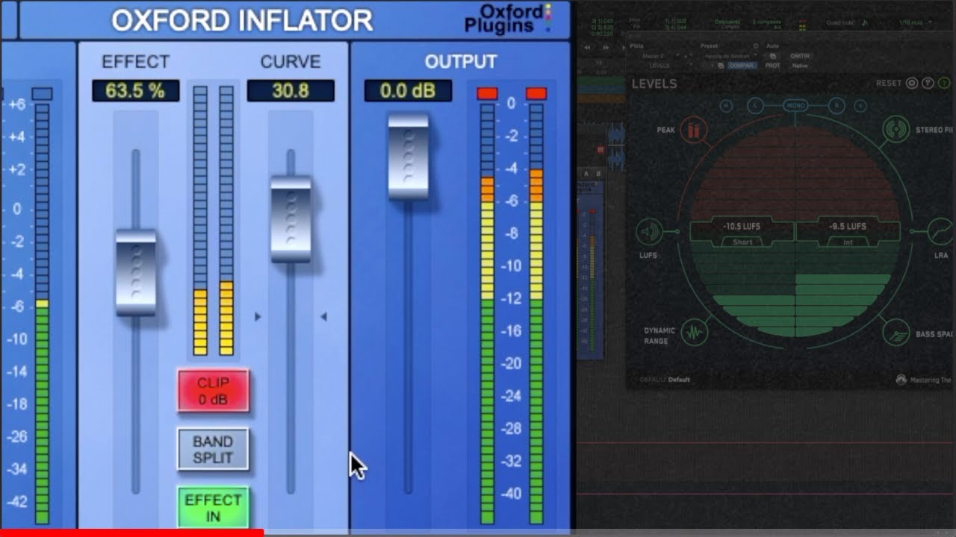The width and height of the screenshot is (956, 537).
Task: Click the green help question-mark icon
Action: pos(943,83)
